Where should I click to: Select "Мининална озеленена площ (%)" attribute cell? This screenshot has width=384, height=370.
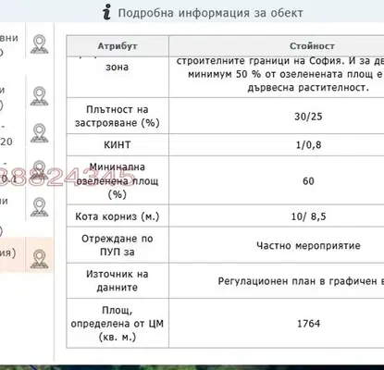point(118,180)
